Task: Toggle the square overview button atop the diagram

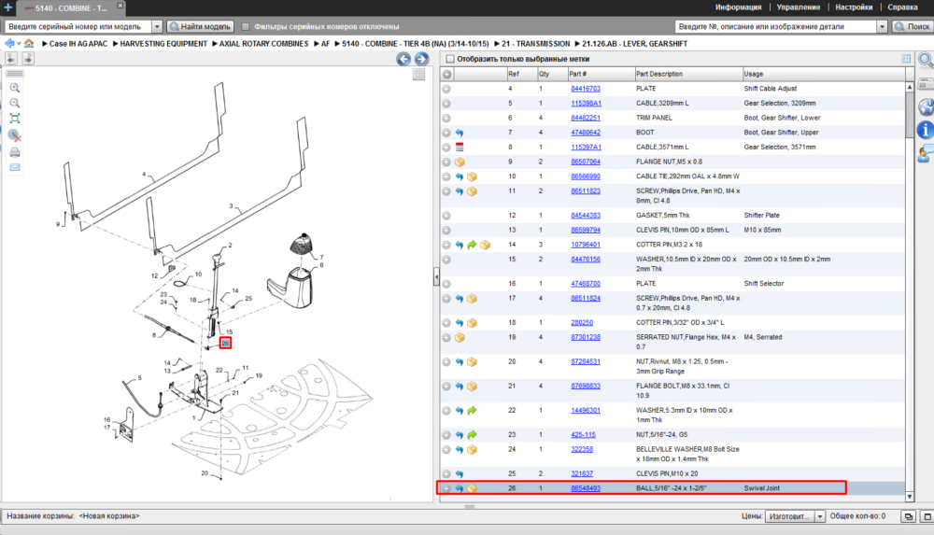Action: pyautogui.click(x=418, y=74)
